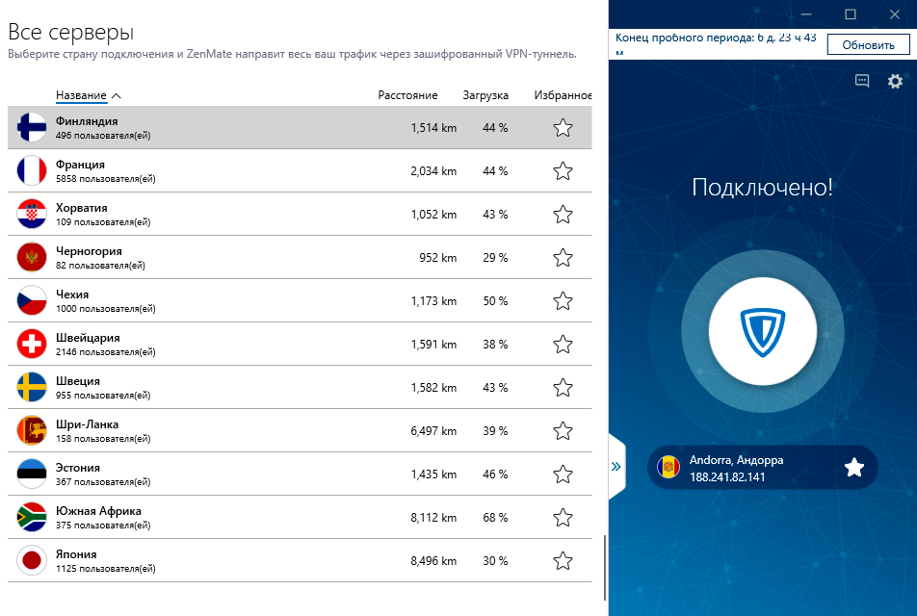Sort servers by Расстояние column
Image resolution: width=917 pixels, height=616 pixels.
tap(407, 95)
